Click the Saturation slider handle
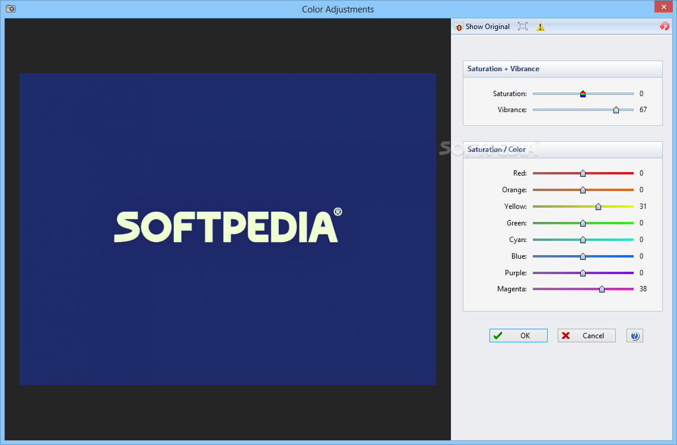Viewport: 677px width, 445px height. [583, 94]
